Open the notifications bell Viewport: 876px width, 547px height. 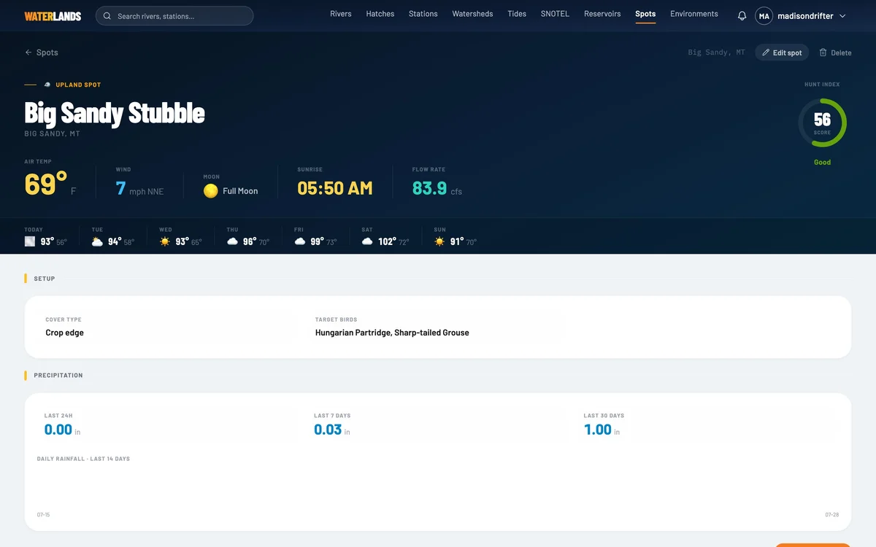(742, 16)
